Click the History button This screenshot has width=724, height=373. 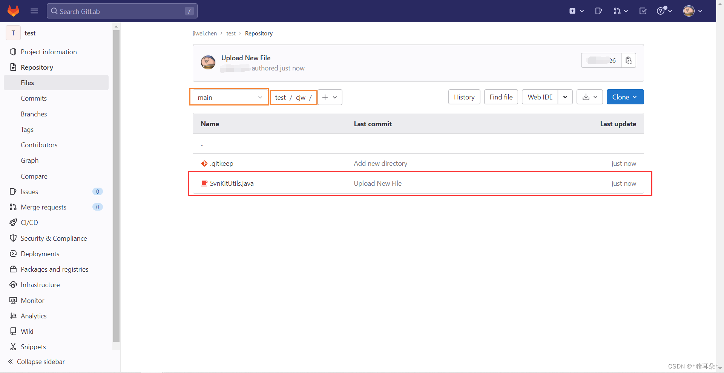point(464,97)
